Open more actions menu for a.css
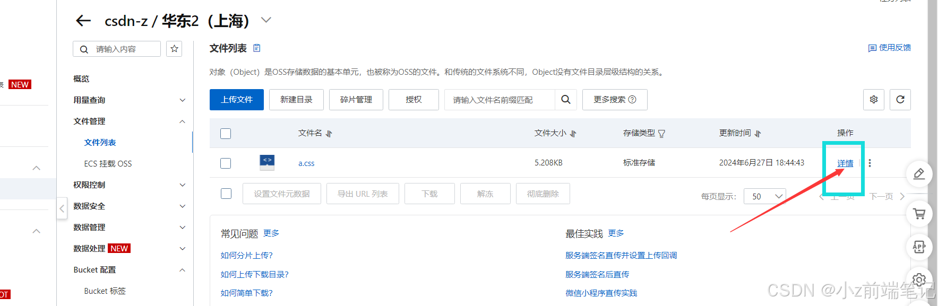Image resolution: width=938 pixels, height=306 pixels. pos(870,163)
